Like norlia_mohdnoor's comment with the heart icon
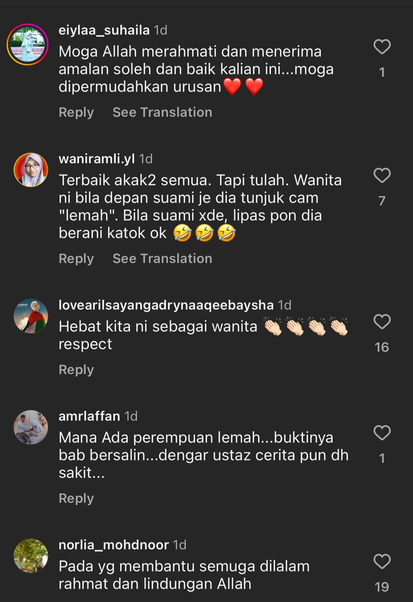The height and width of the screenshot is (602, 413). pos(382,562)
